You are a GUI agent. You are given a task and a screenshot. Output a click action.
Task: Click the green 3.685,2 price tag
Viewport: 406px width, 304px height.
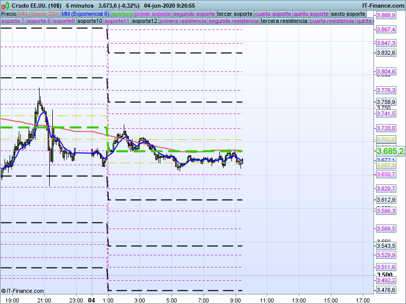tap(390, 151)
